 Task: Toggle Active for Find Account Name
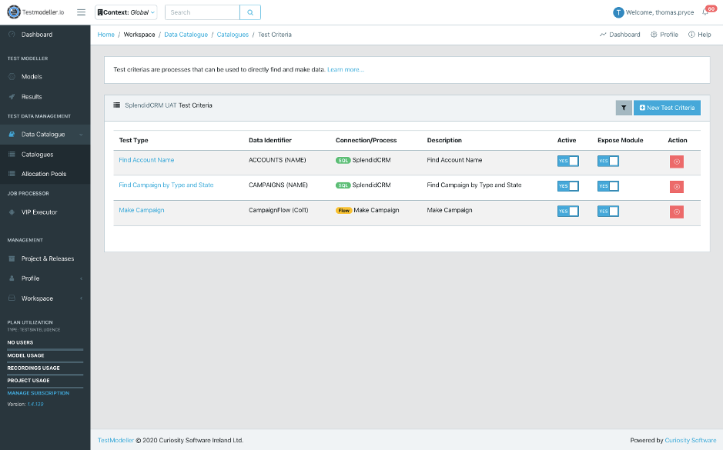[x=567, y=161]
